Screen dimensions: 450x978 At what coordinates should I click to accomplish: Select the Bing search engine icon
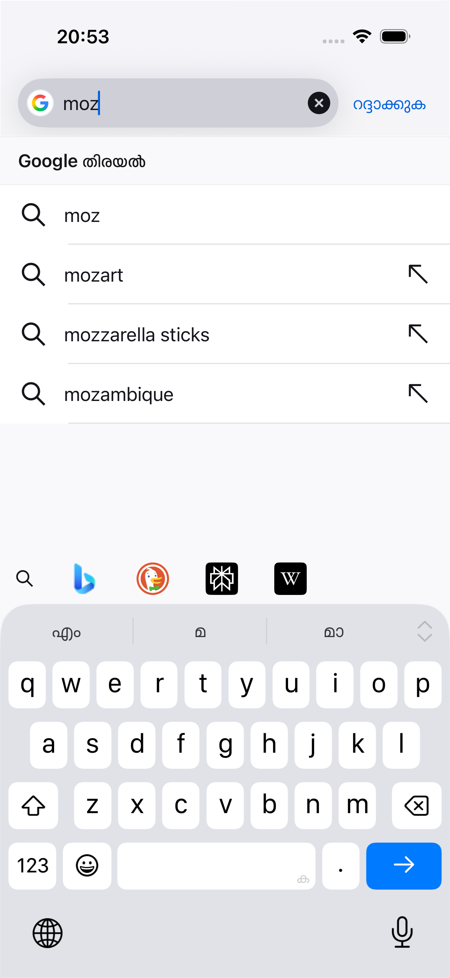click(84, 579)
